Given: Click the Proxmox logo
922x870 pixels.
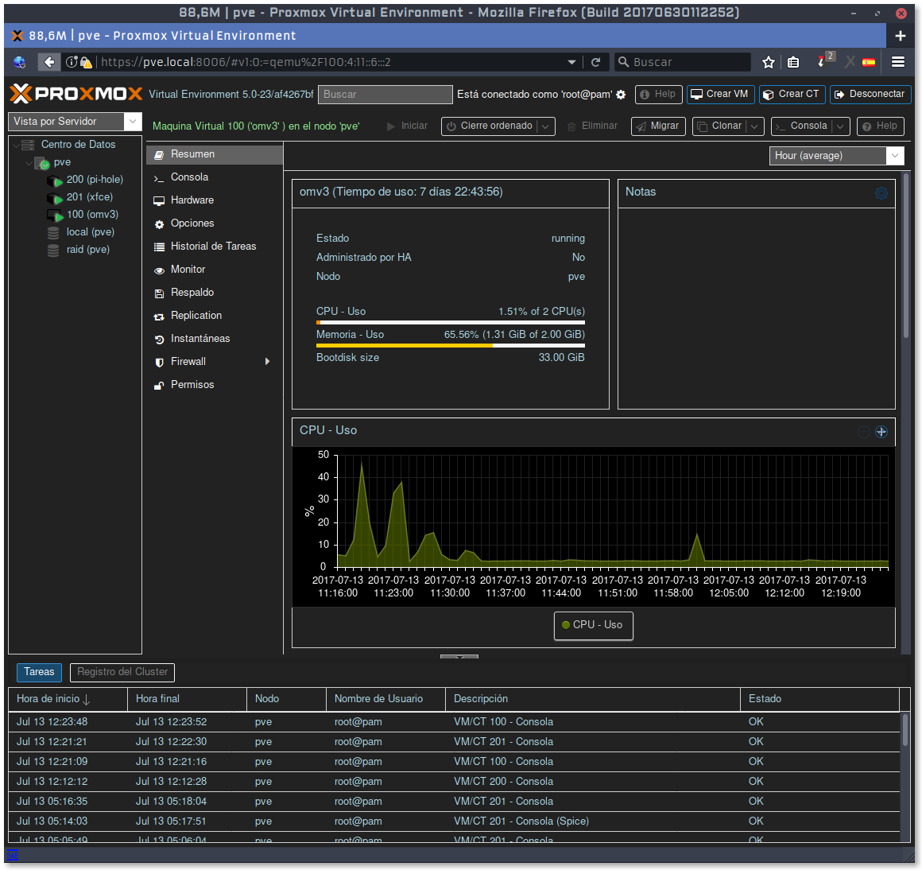Looking at the screenshot, I should coord(76,94).
